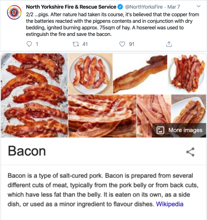View More images of bacon

pyautogui.click(x=179, y=130)
